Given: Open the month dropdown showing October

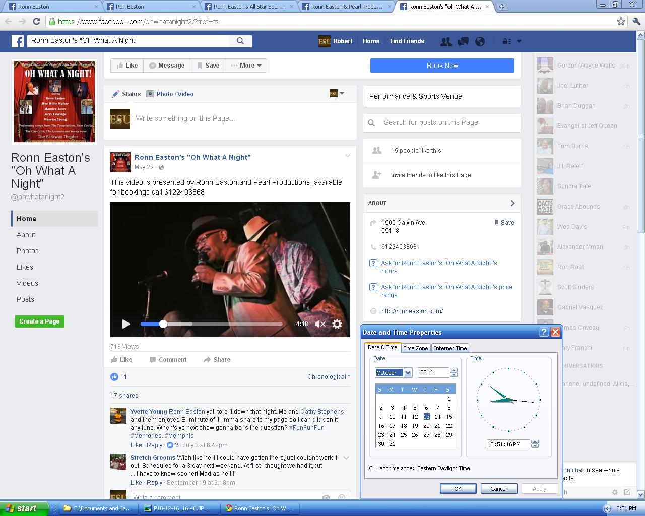Looking at the screenshot, I should point(408,373).
